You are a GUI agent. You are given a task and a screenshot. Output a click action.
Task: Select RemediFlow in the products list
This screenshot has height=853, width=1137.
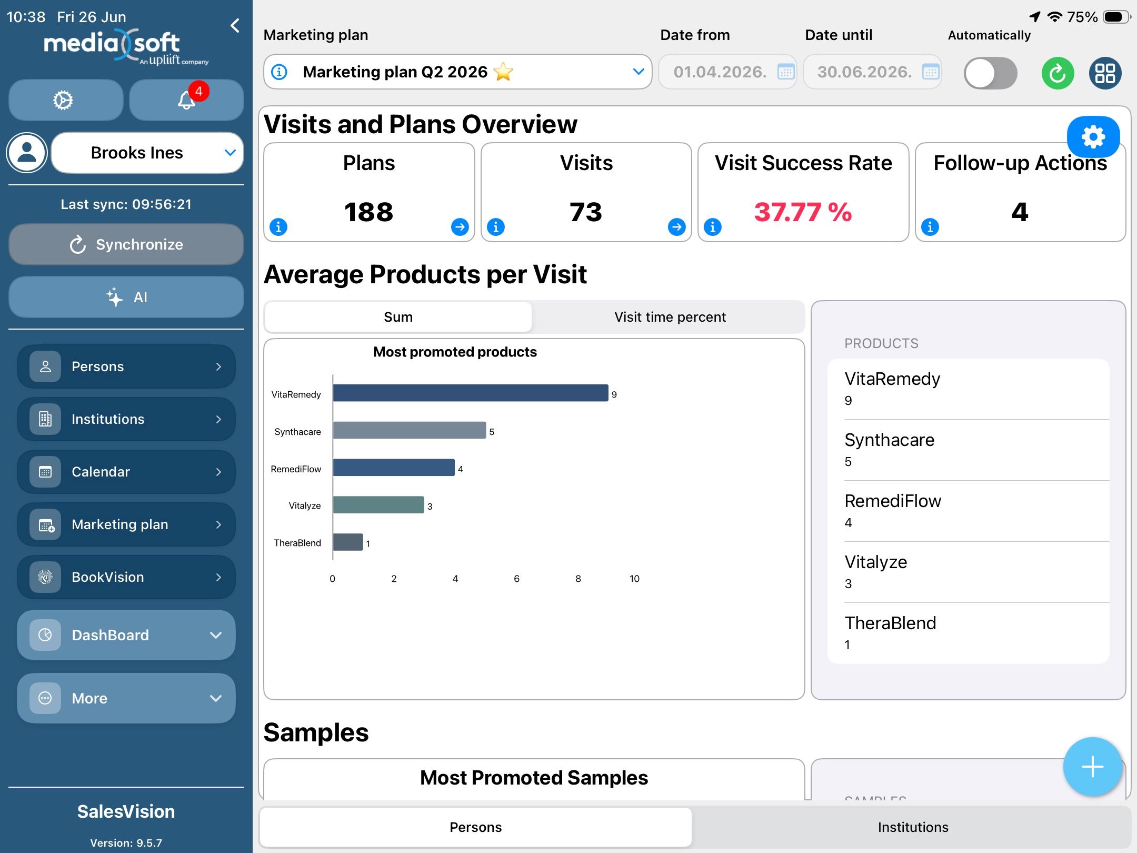point(969,511)
